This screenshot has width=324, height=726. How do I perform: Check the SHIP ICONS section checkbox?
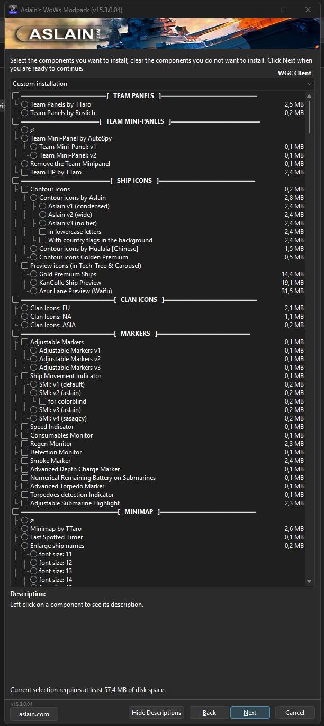15,181
